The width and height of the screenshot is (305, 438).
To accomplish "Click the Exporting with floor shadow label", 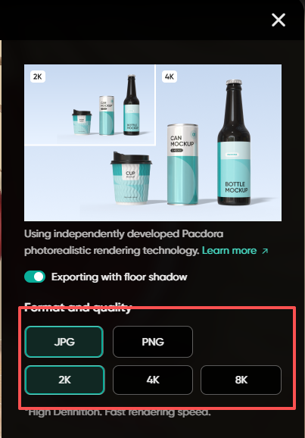I will pyautogui.click(x=119, y=277).
